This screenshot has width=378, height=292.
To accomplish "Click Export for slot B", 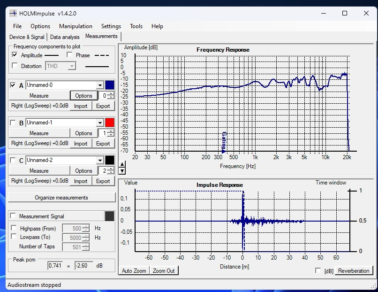I will click(103, 144).
